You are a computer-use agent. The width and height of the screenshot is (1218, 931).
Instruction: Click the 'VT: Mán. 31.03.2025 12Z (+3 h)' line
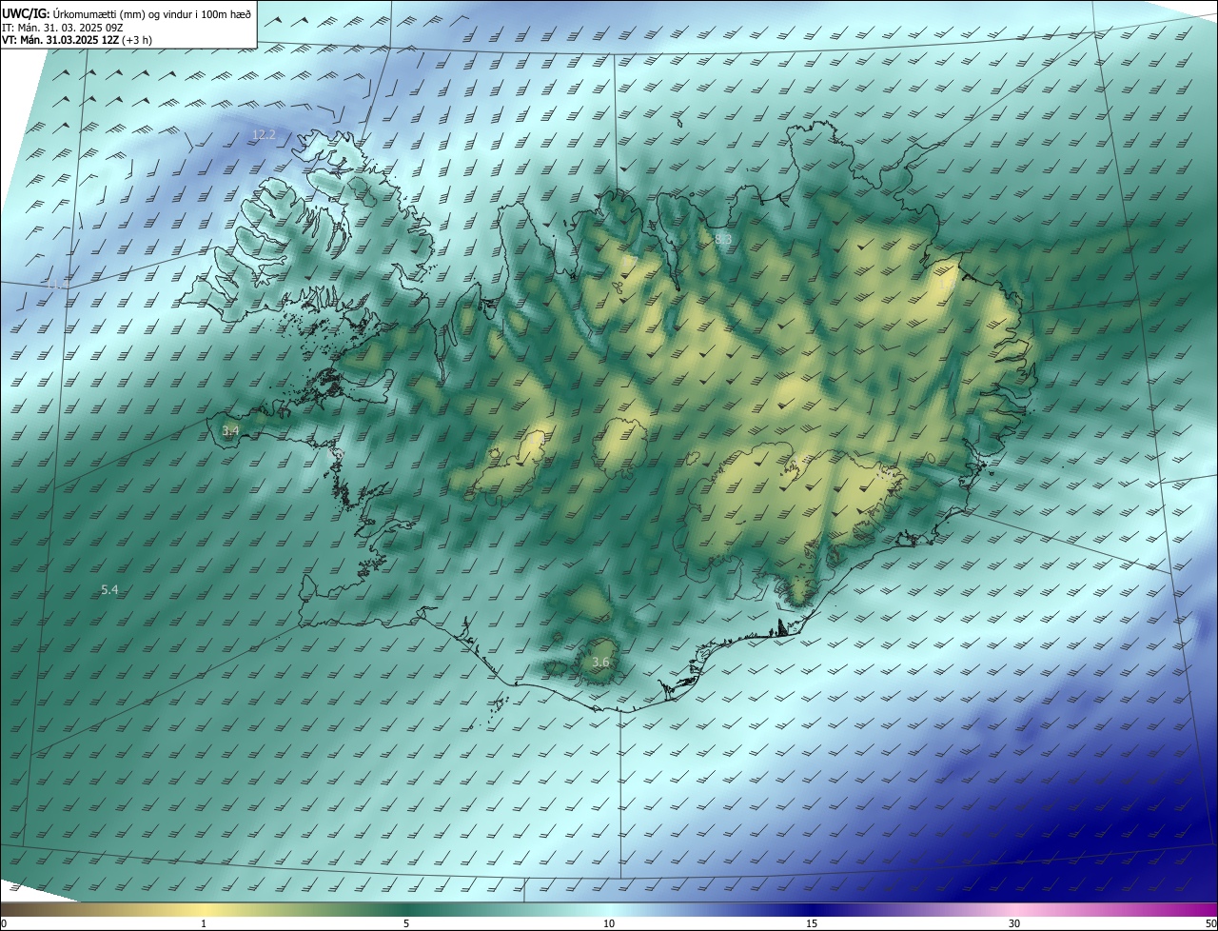pyautogui.click(x=77, y=40)
